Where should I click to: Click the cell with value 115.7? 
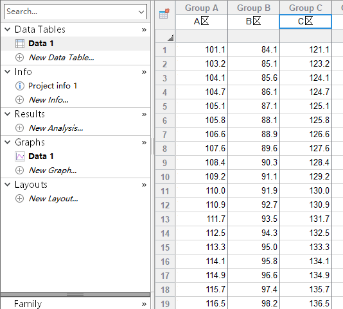tap(202, 290)
